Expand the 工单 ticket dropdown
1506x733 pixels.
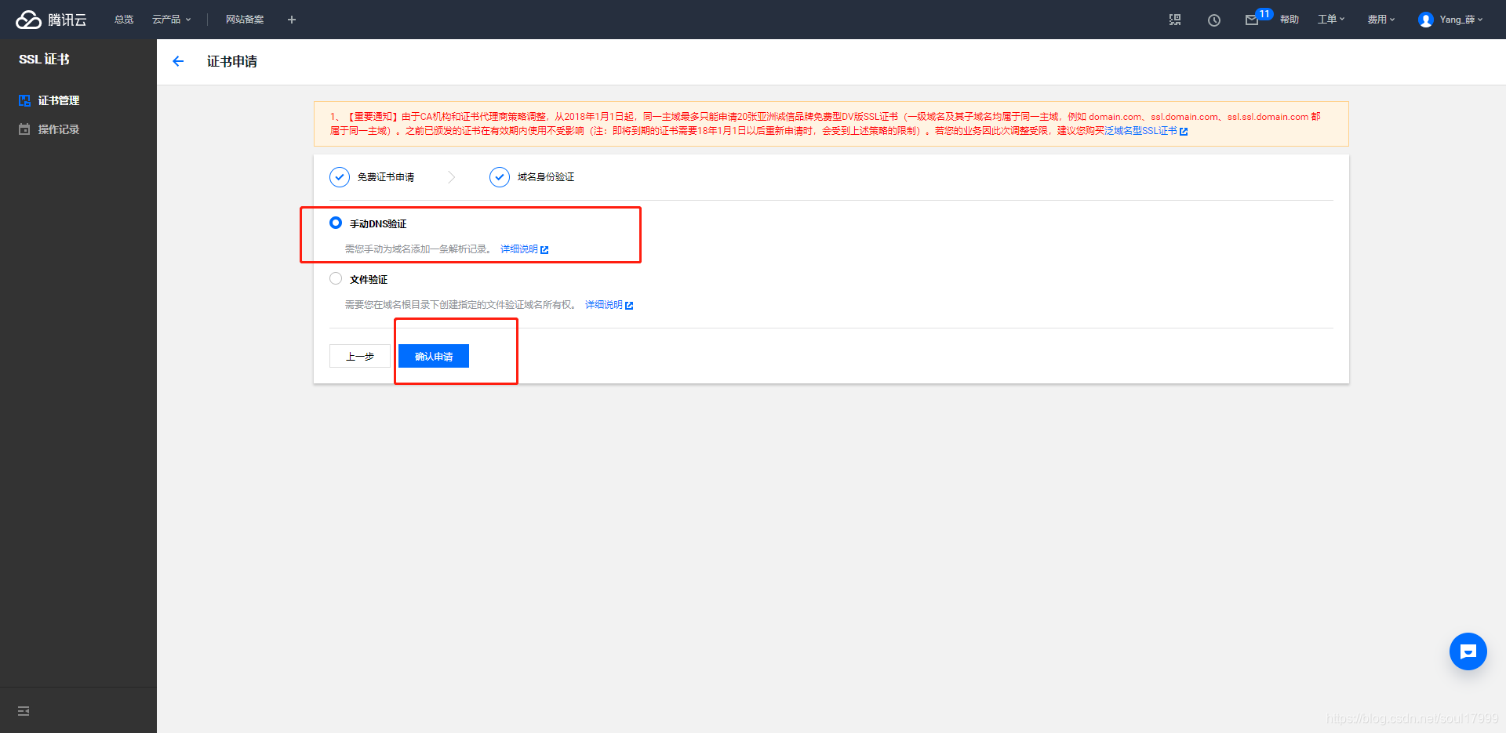tap(1331, 20)
